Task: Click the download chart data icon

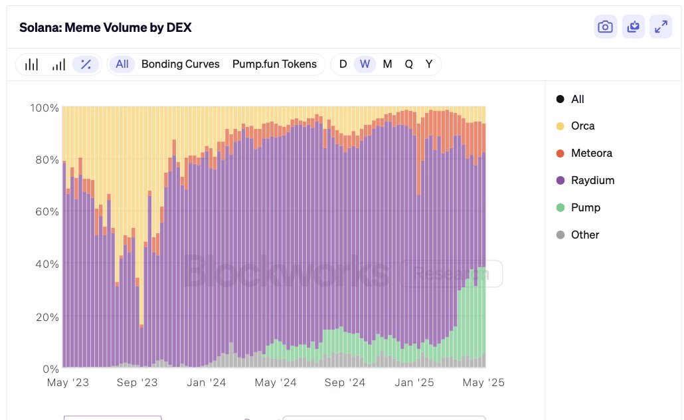Action: click(633, 27)
